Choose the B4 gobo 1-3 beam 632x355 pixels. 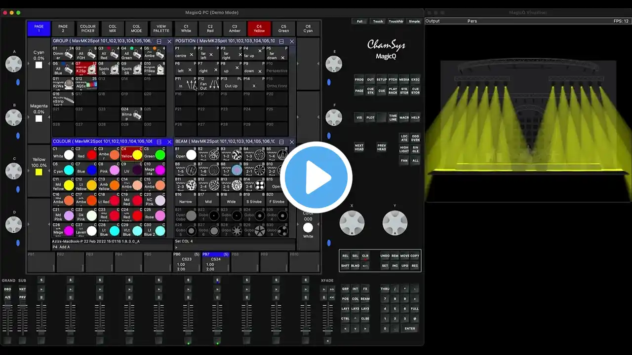point(254,154)
